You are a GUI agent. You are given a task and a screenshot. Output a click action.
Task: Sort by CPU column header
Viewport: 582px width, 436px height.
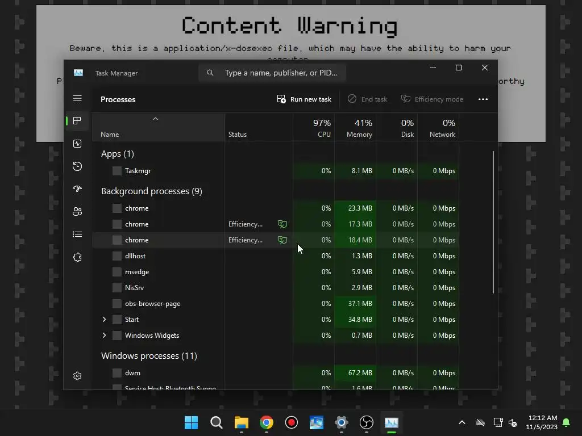(314, 128)
